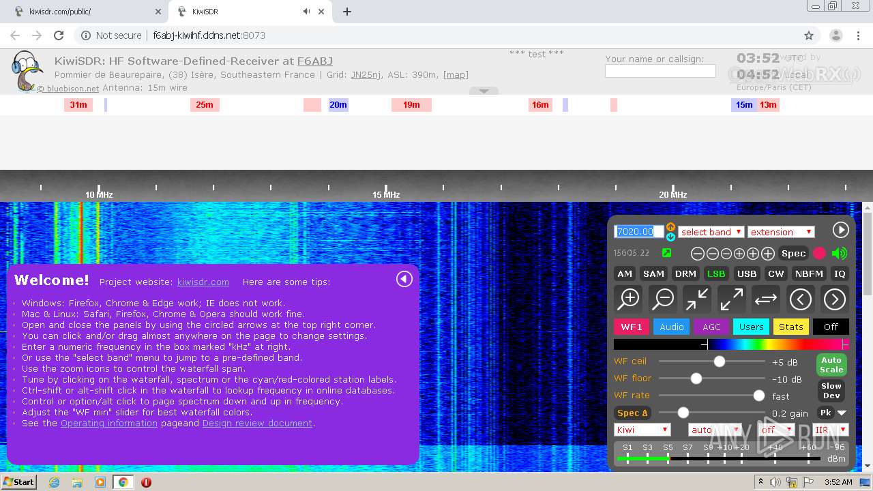This screenshot has height=491, width=873.
Task: Open the extension dropdown
Action: pos(781,232)
